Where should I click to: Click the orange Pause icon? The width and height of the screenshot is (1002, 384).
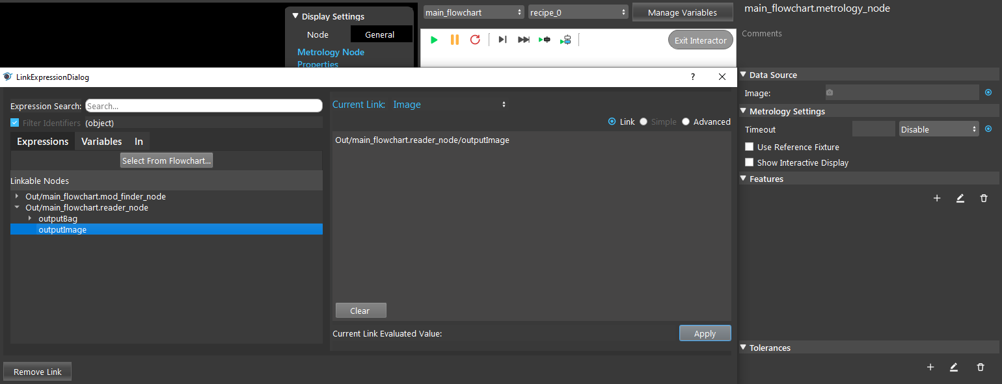pyautogui.click(x=455, y=40)
